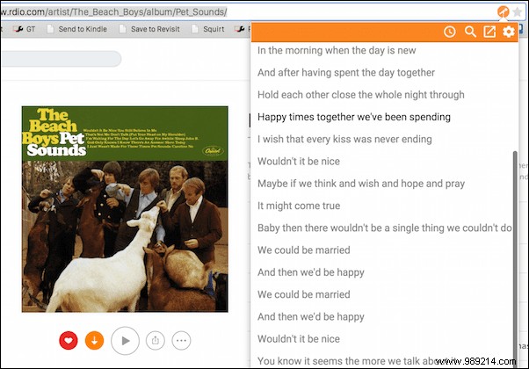Select highlighted lyric 'Happy times together we've been spending'
The height and width of the screenshot is (369, 529).
click(x=354, y=117)
